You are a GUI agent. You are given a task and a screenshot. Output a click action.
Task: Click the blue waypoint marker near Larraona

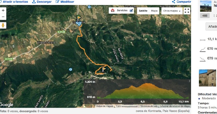click(x=89, y=7)
